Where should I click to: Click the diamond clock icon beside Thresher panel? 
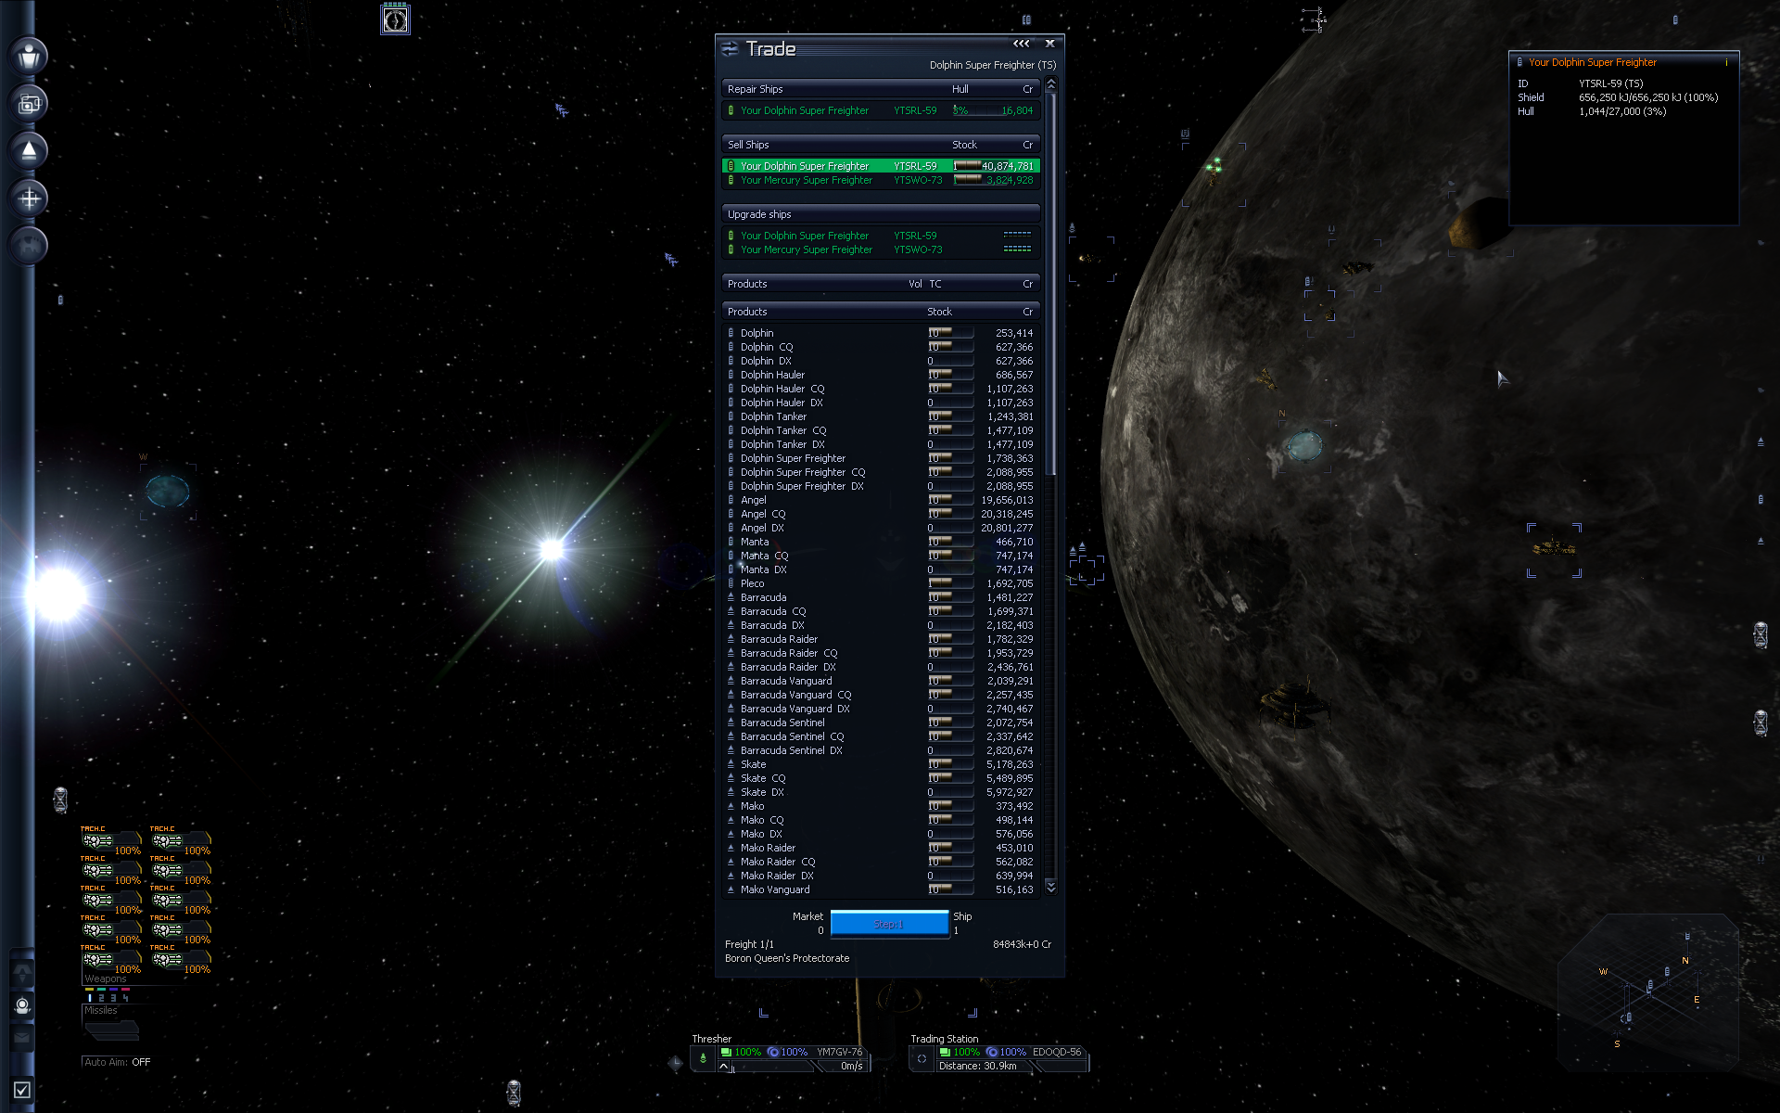(676, 1063)
